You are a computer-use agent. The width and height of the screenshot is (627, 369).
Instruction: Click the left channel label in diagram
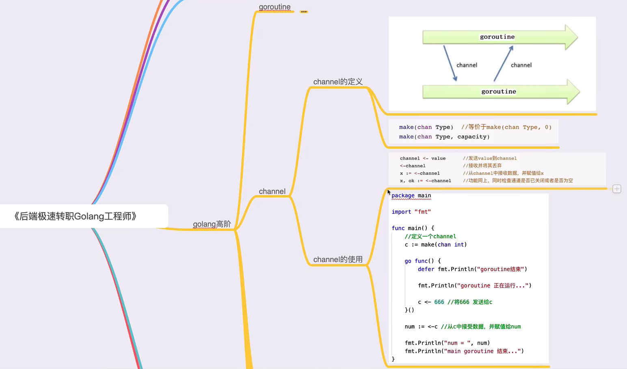467,65
